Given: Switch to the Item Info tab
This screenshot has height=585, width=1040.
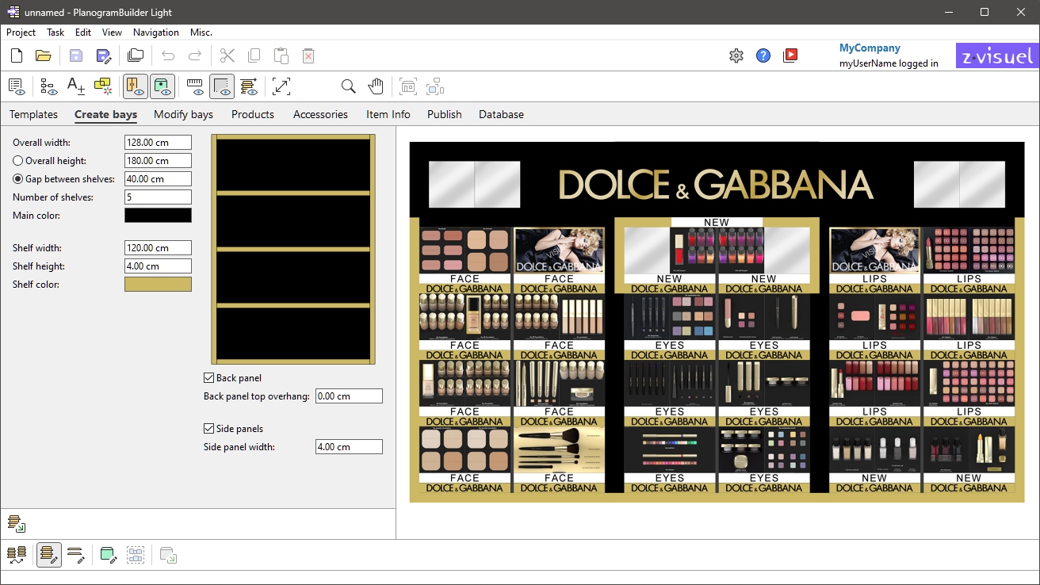Looking at the screenshot, I should [388, 114].
